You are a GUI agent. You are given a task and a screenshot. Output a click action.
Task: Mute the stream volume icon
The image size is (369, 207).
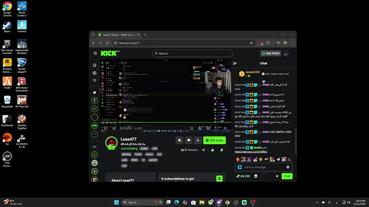[114, 128]
